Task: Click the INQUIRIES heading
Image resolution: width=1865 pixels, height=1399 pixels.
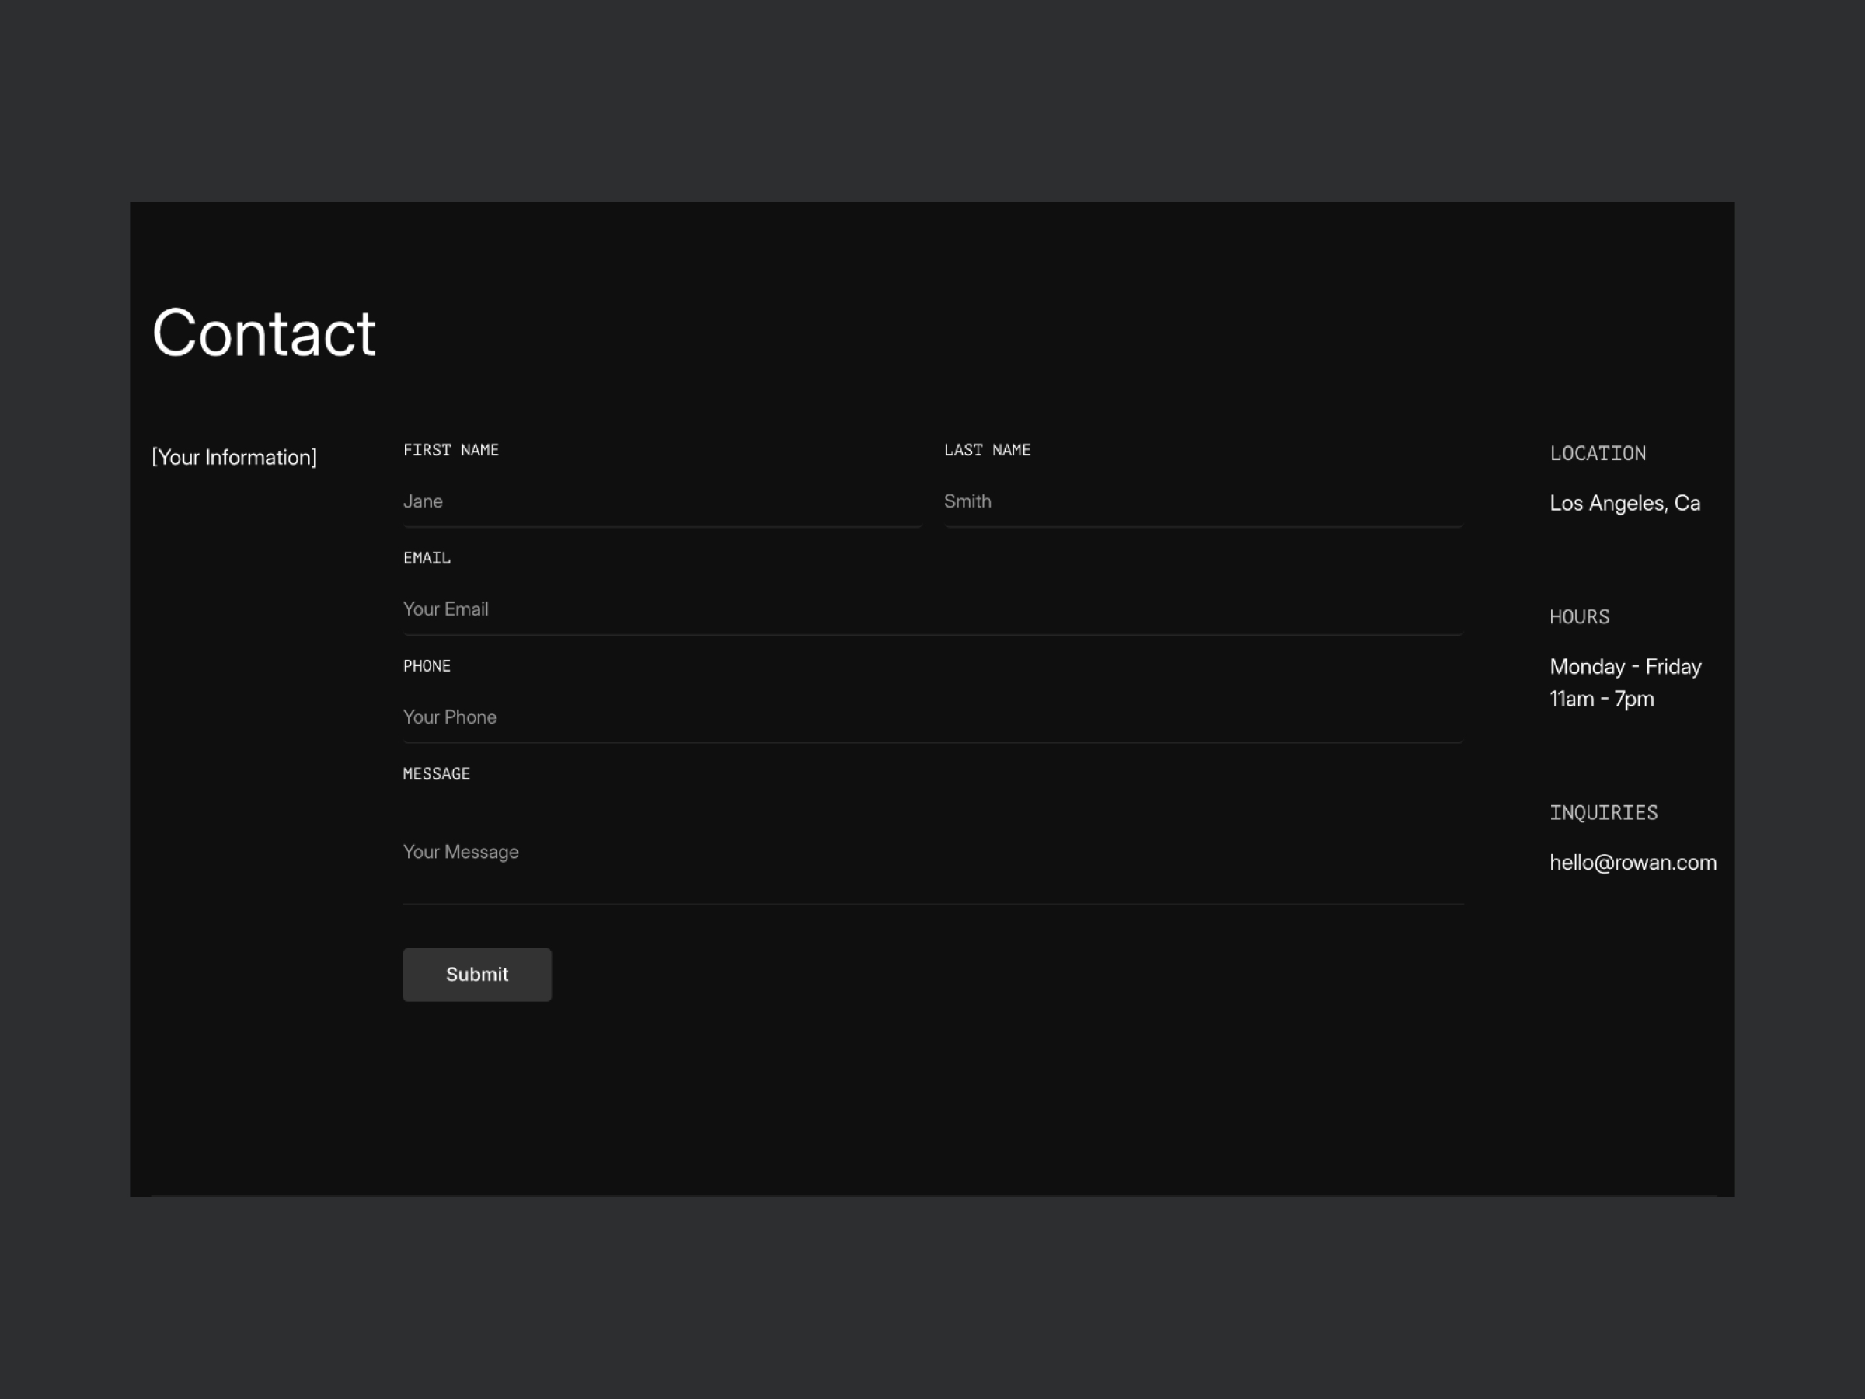Action: click(1603, 813)
